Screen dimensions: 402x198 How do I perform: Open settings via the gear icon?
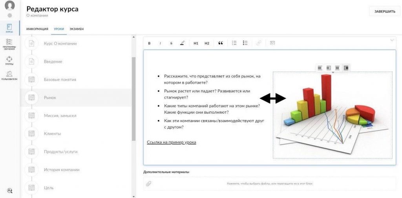coord(9,15)
